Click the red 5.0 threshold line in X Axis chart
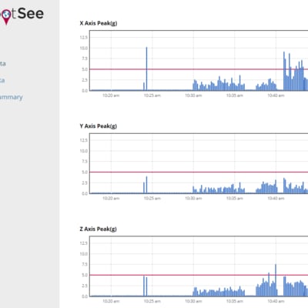308x308 pixels. pos(199,69)
